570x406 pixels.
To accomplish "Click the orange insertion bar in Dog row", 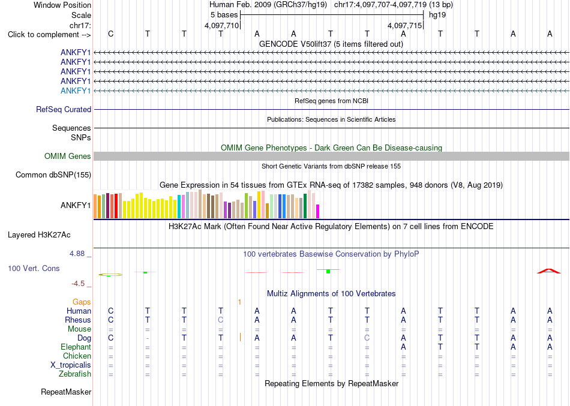I will tap(240, 337).
